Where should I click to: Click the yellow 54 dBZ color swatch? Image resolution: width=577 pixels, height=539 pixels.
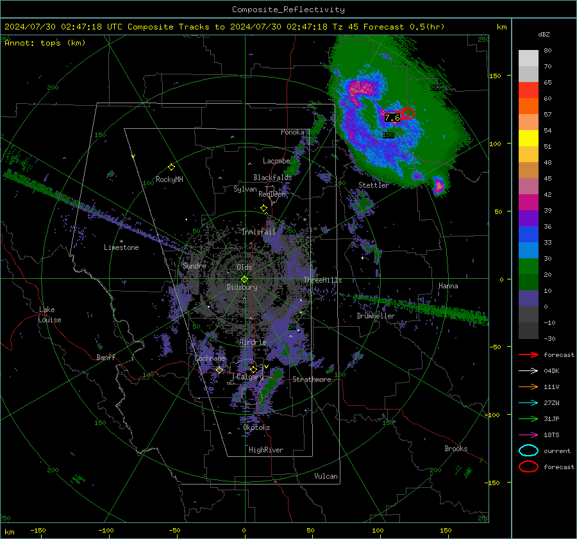(x=528, y=138)
